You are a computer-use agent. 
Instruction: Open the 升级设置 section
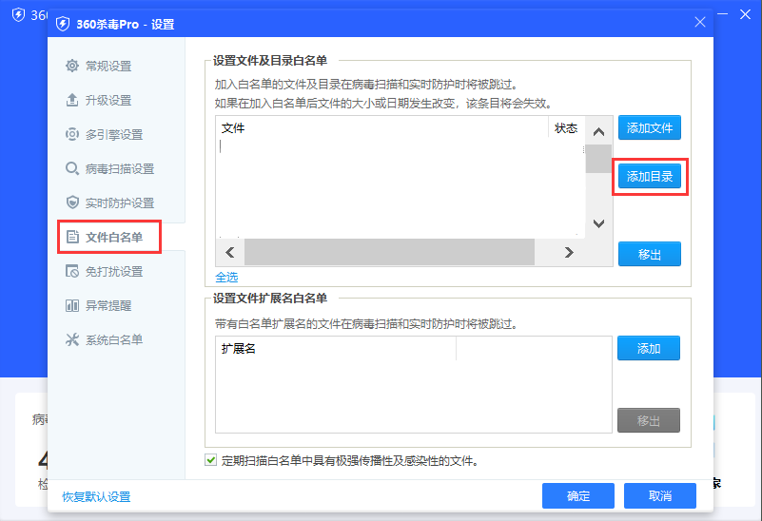point(107,101)
